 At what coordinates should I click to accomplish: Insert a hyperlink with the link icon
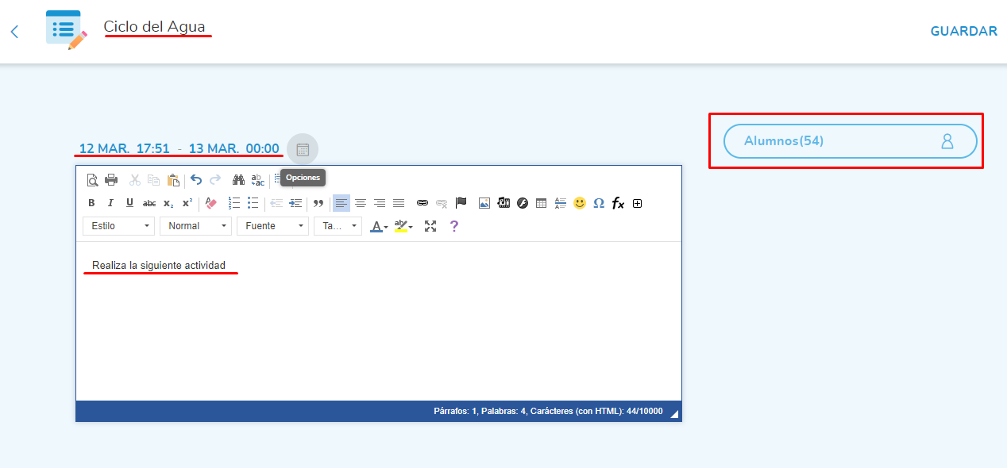[x=422, y=203]
